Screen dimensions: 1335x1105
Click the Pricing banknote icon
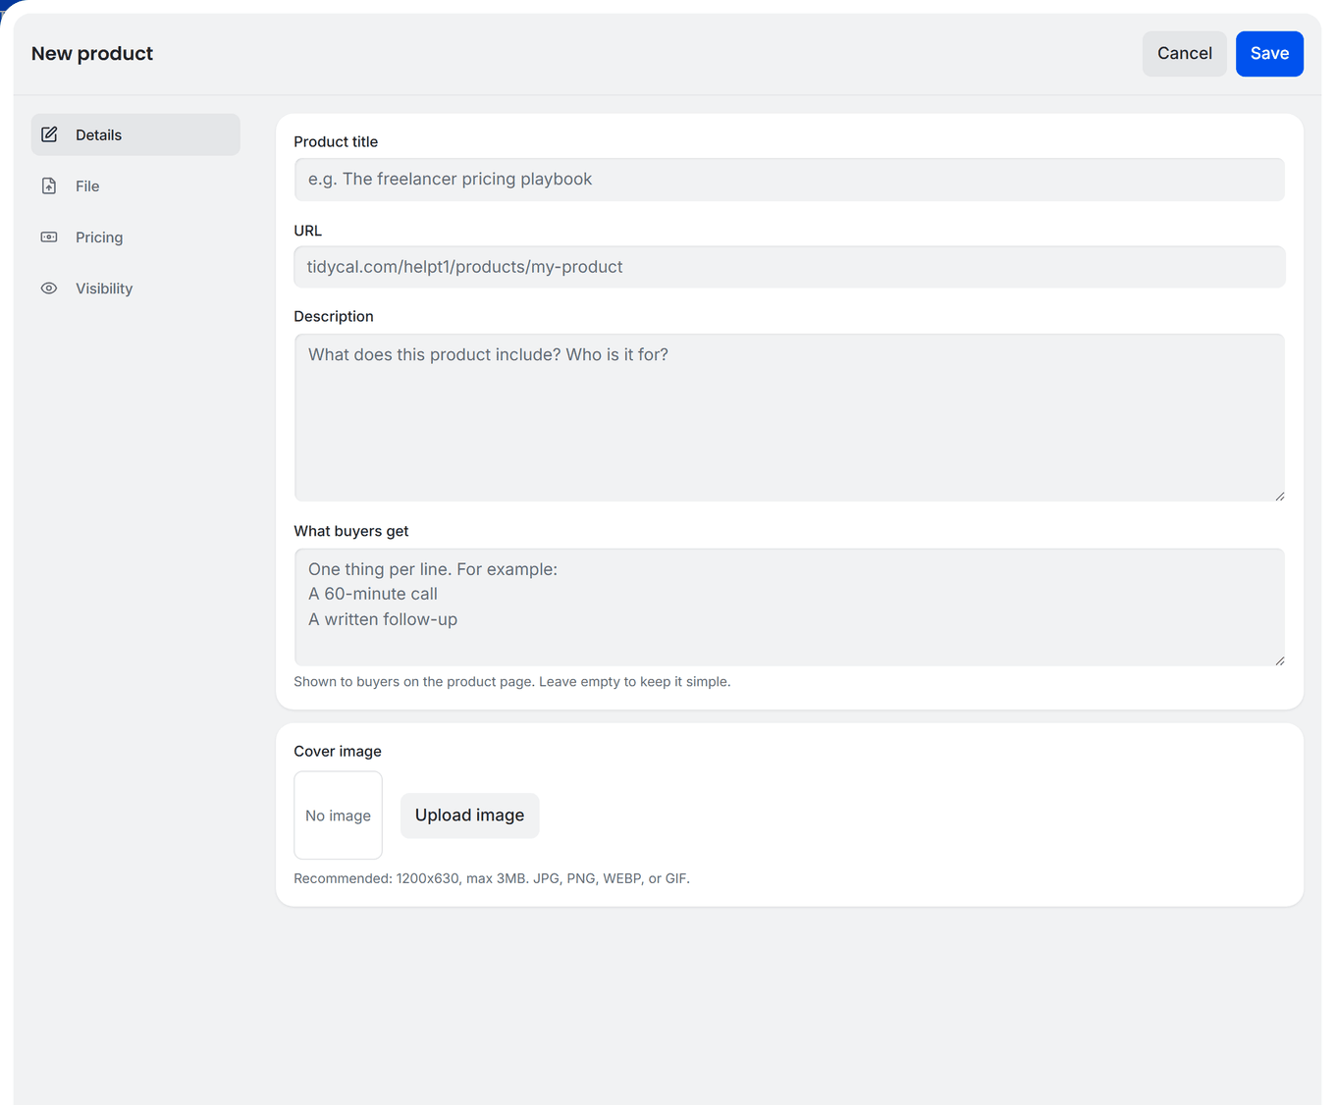[x=49, y=237]
